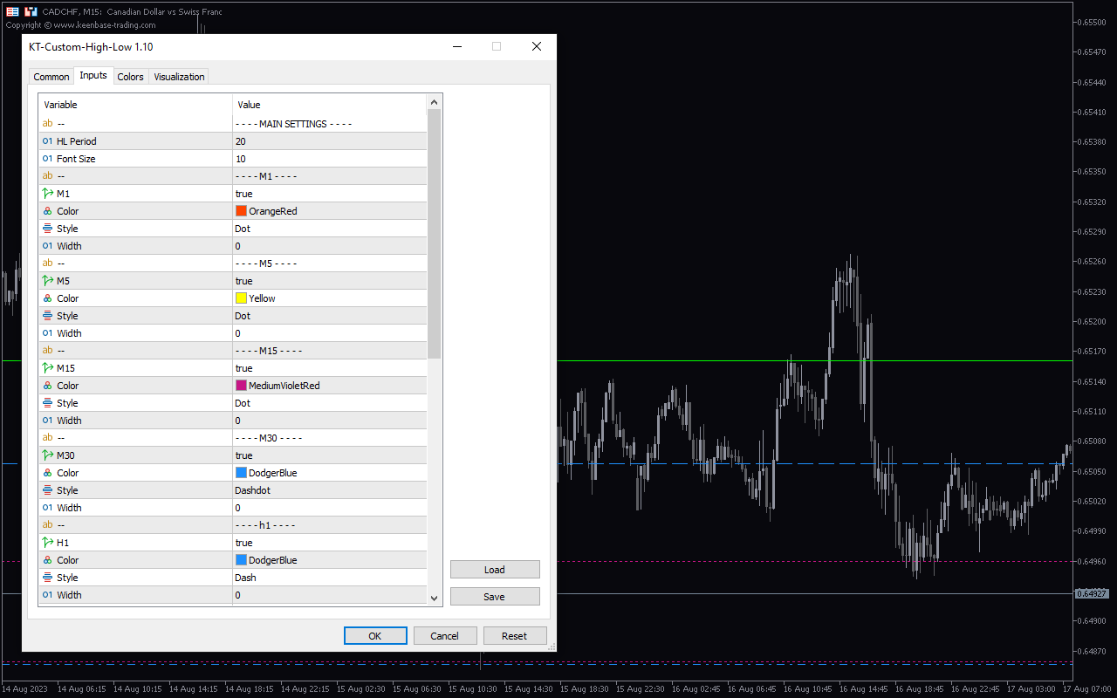Image resolution: width=1117 pixels, height=698 pixels.
Task: Select the OrangeRed color swatch for M1
Action: 241,211
